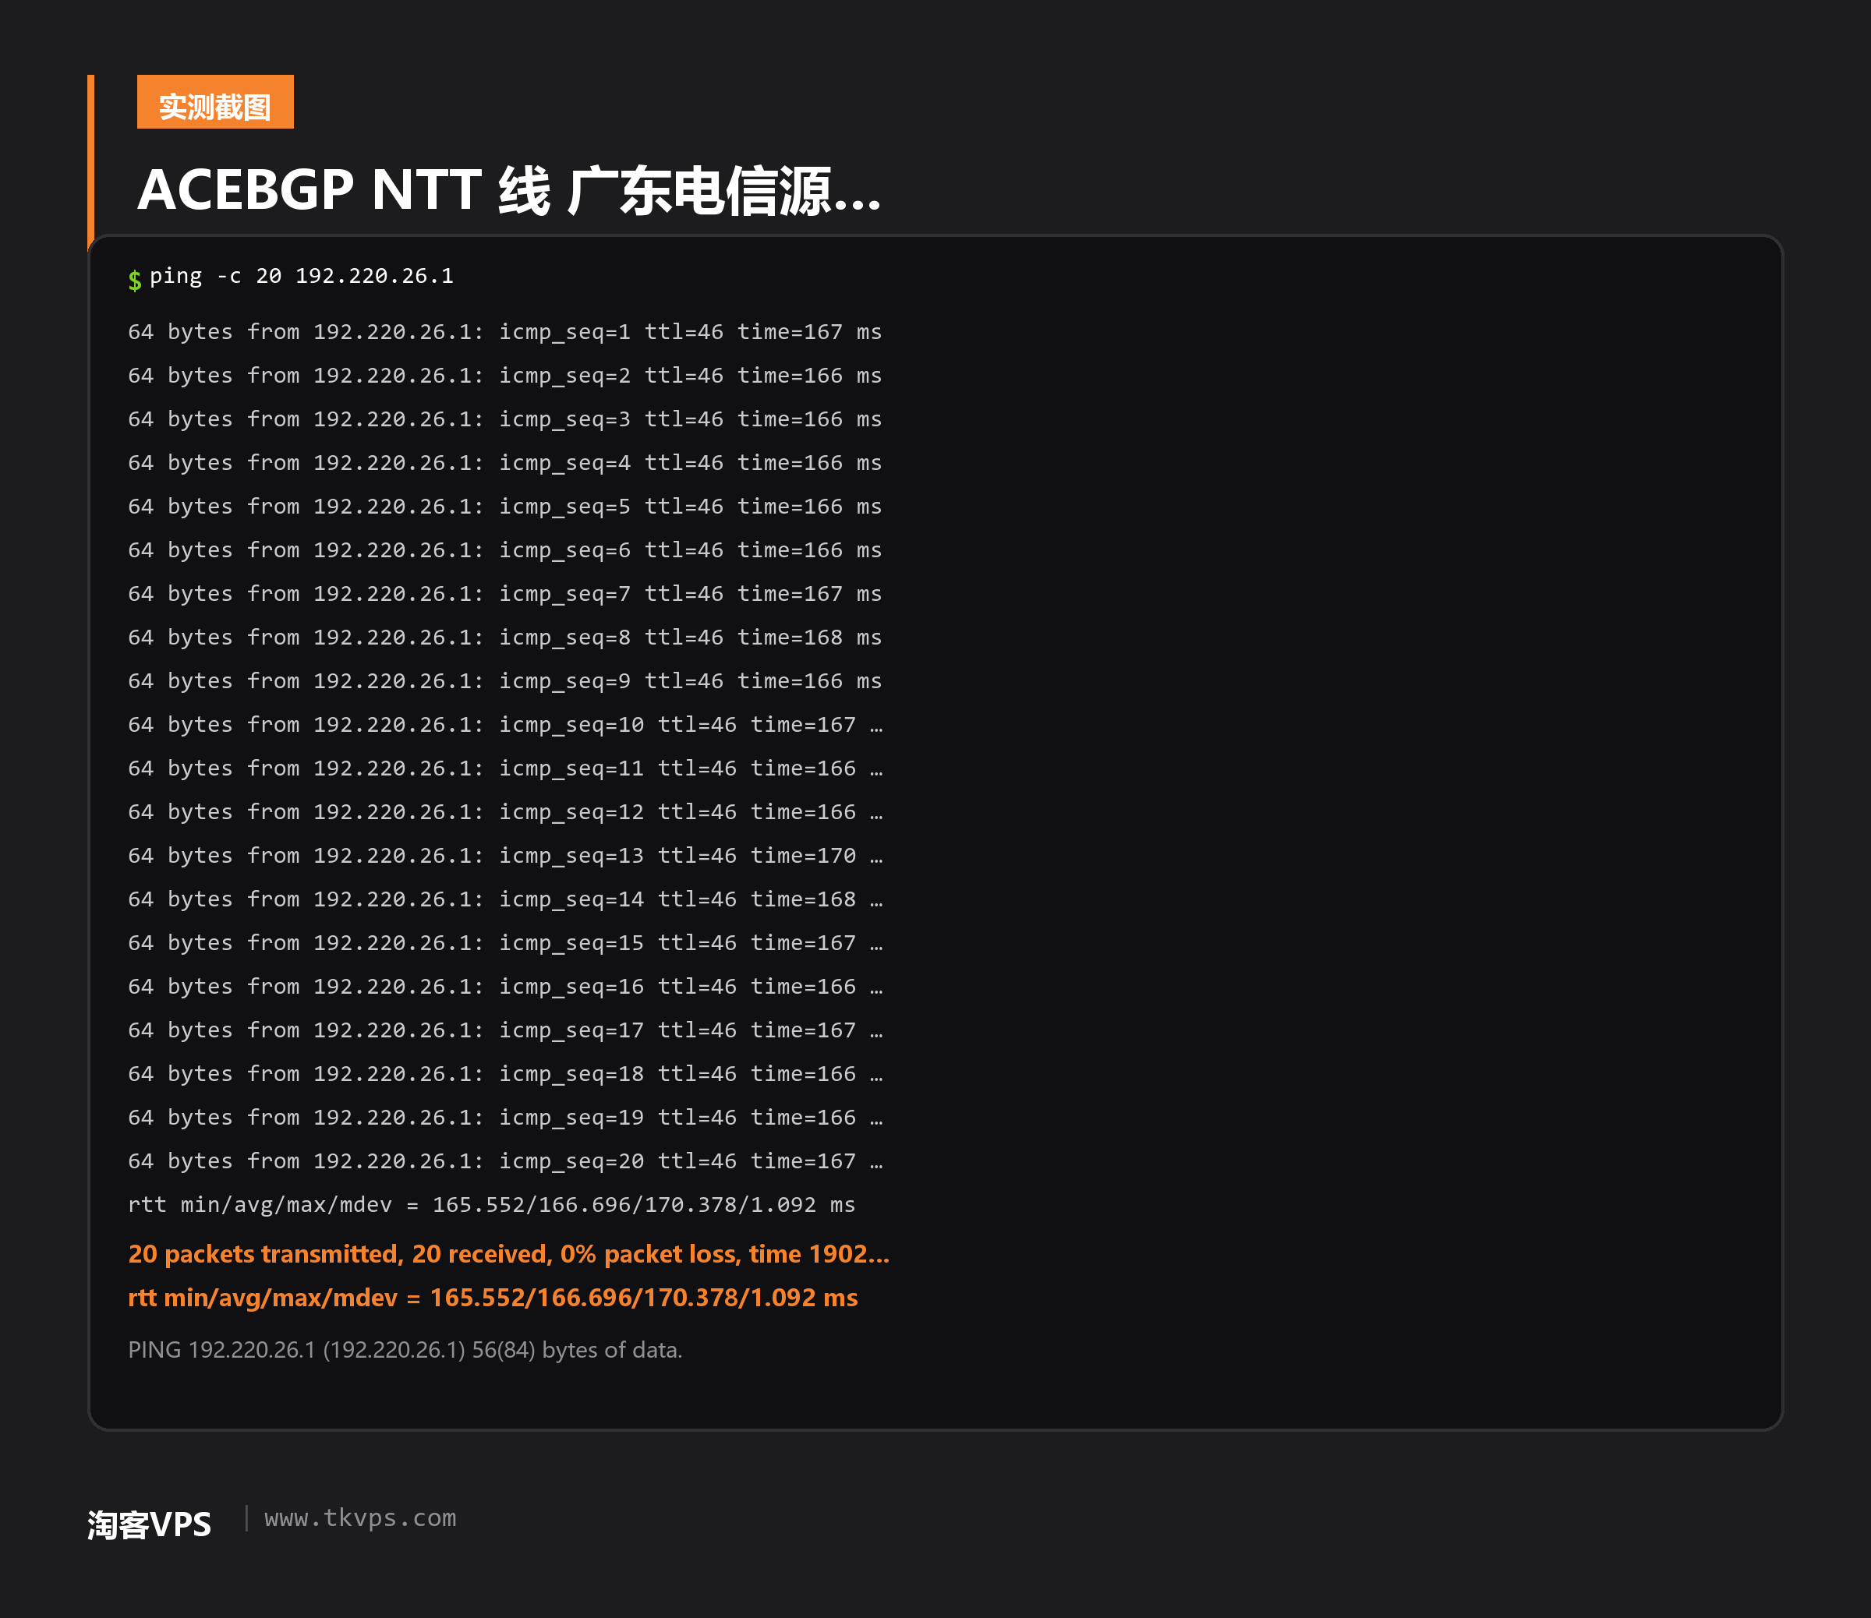Click the icmp_seq=16 ping reply line
This screenshot has width=1871, height=1618.
click(x=506, y=987)
